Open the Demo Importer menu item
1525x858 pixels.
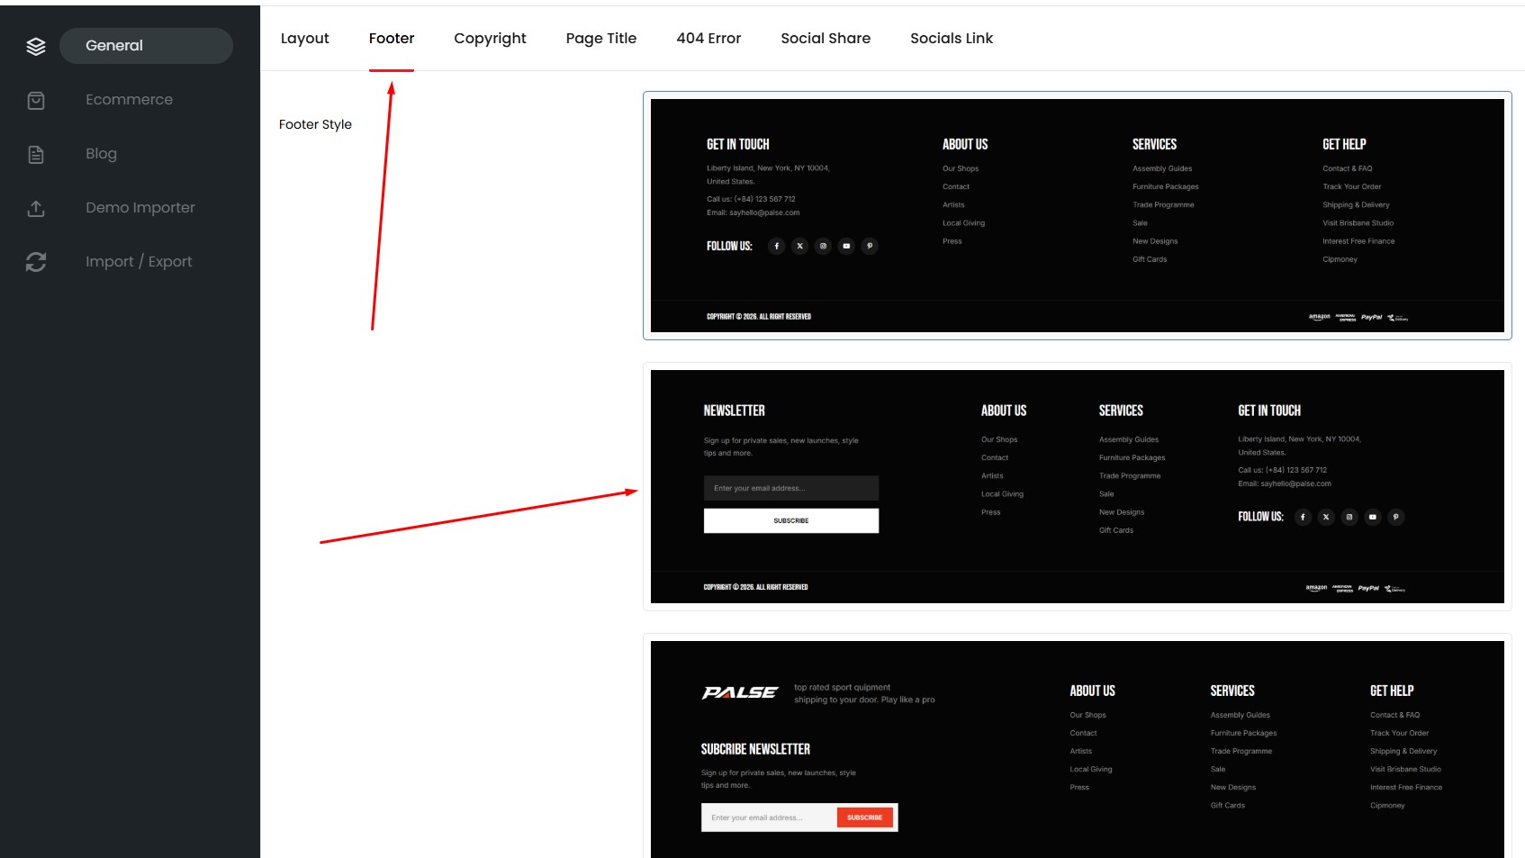140,208
